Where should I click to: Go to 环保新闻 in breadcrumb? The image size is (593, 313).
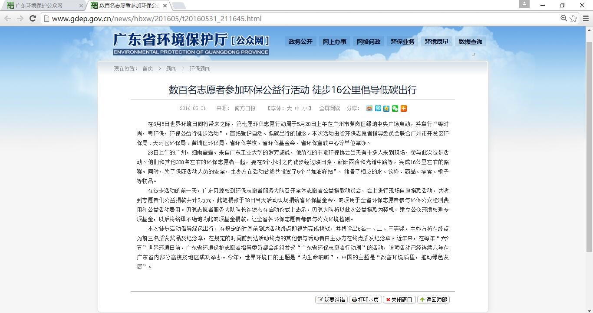[x=200, y=68]
